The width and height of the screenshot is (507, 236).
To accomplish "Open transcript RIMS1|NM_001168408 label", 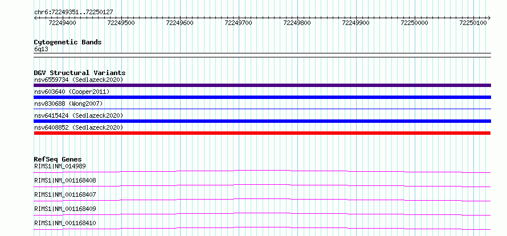I will click(x=65, y=180).
